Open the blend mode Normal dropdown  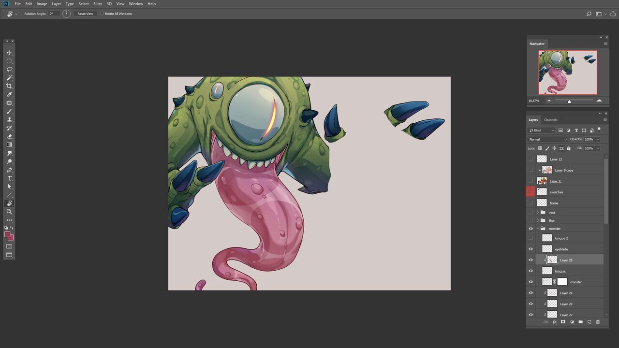pyautogui.click(x=547, y=139)
